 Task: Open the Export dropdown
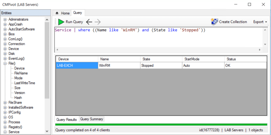tap(260, 22)
